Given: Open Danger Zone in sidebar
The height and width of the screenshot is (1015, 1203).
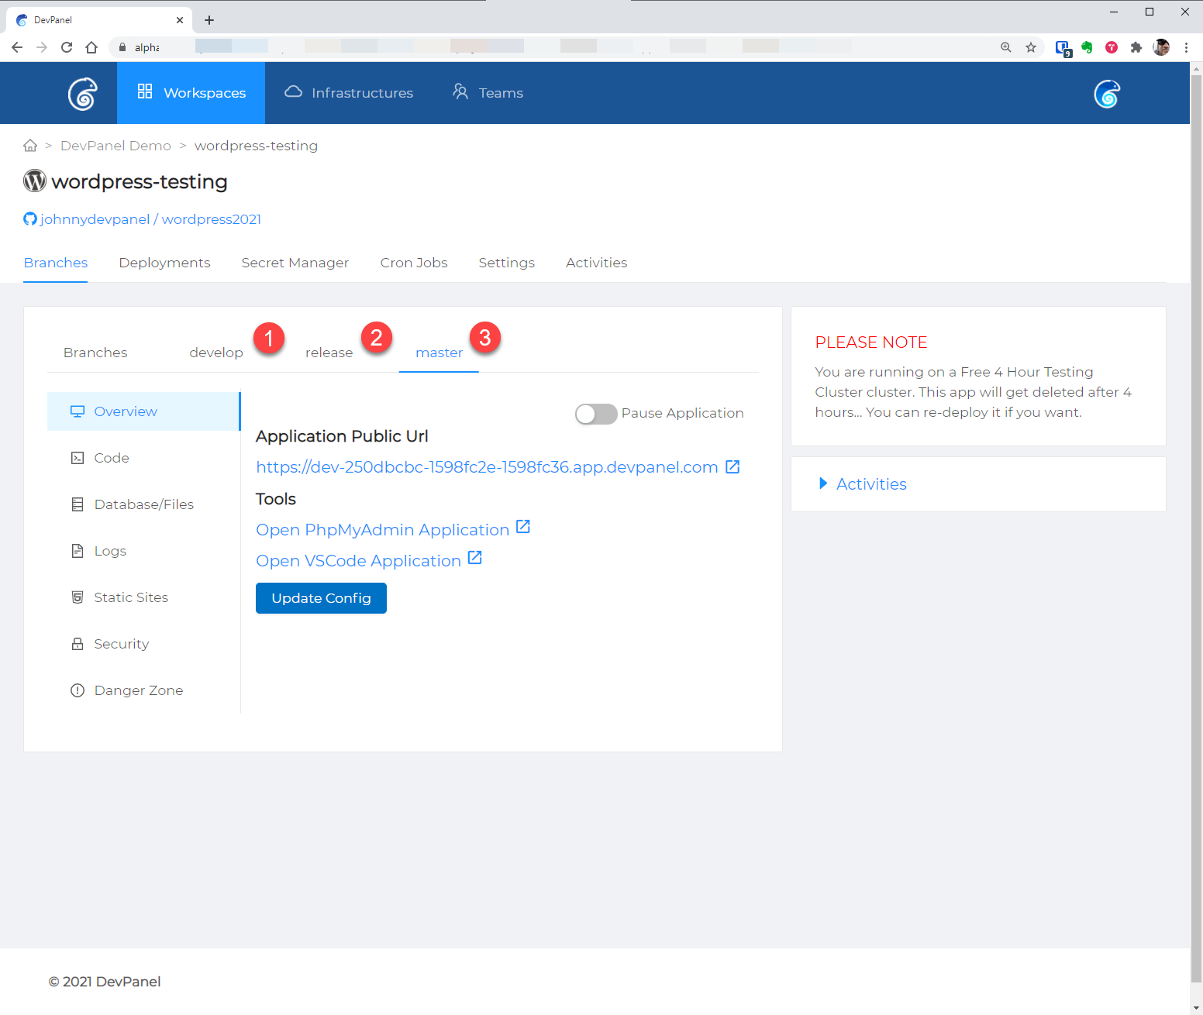Looking at the screenshot, I should click(x=138, y=690).
